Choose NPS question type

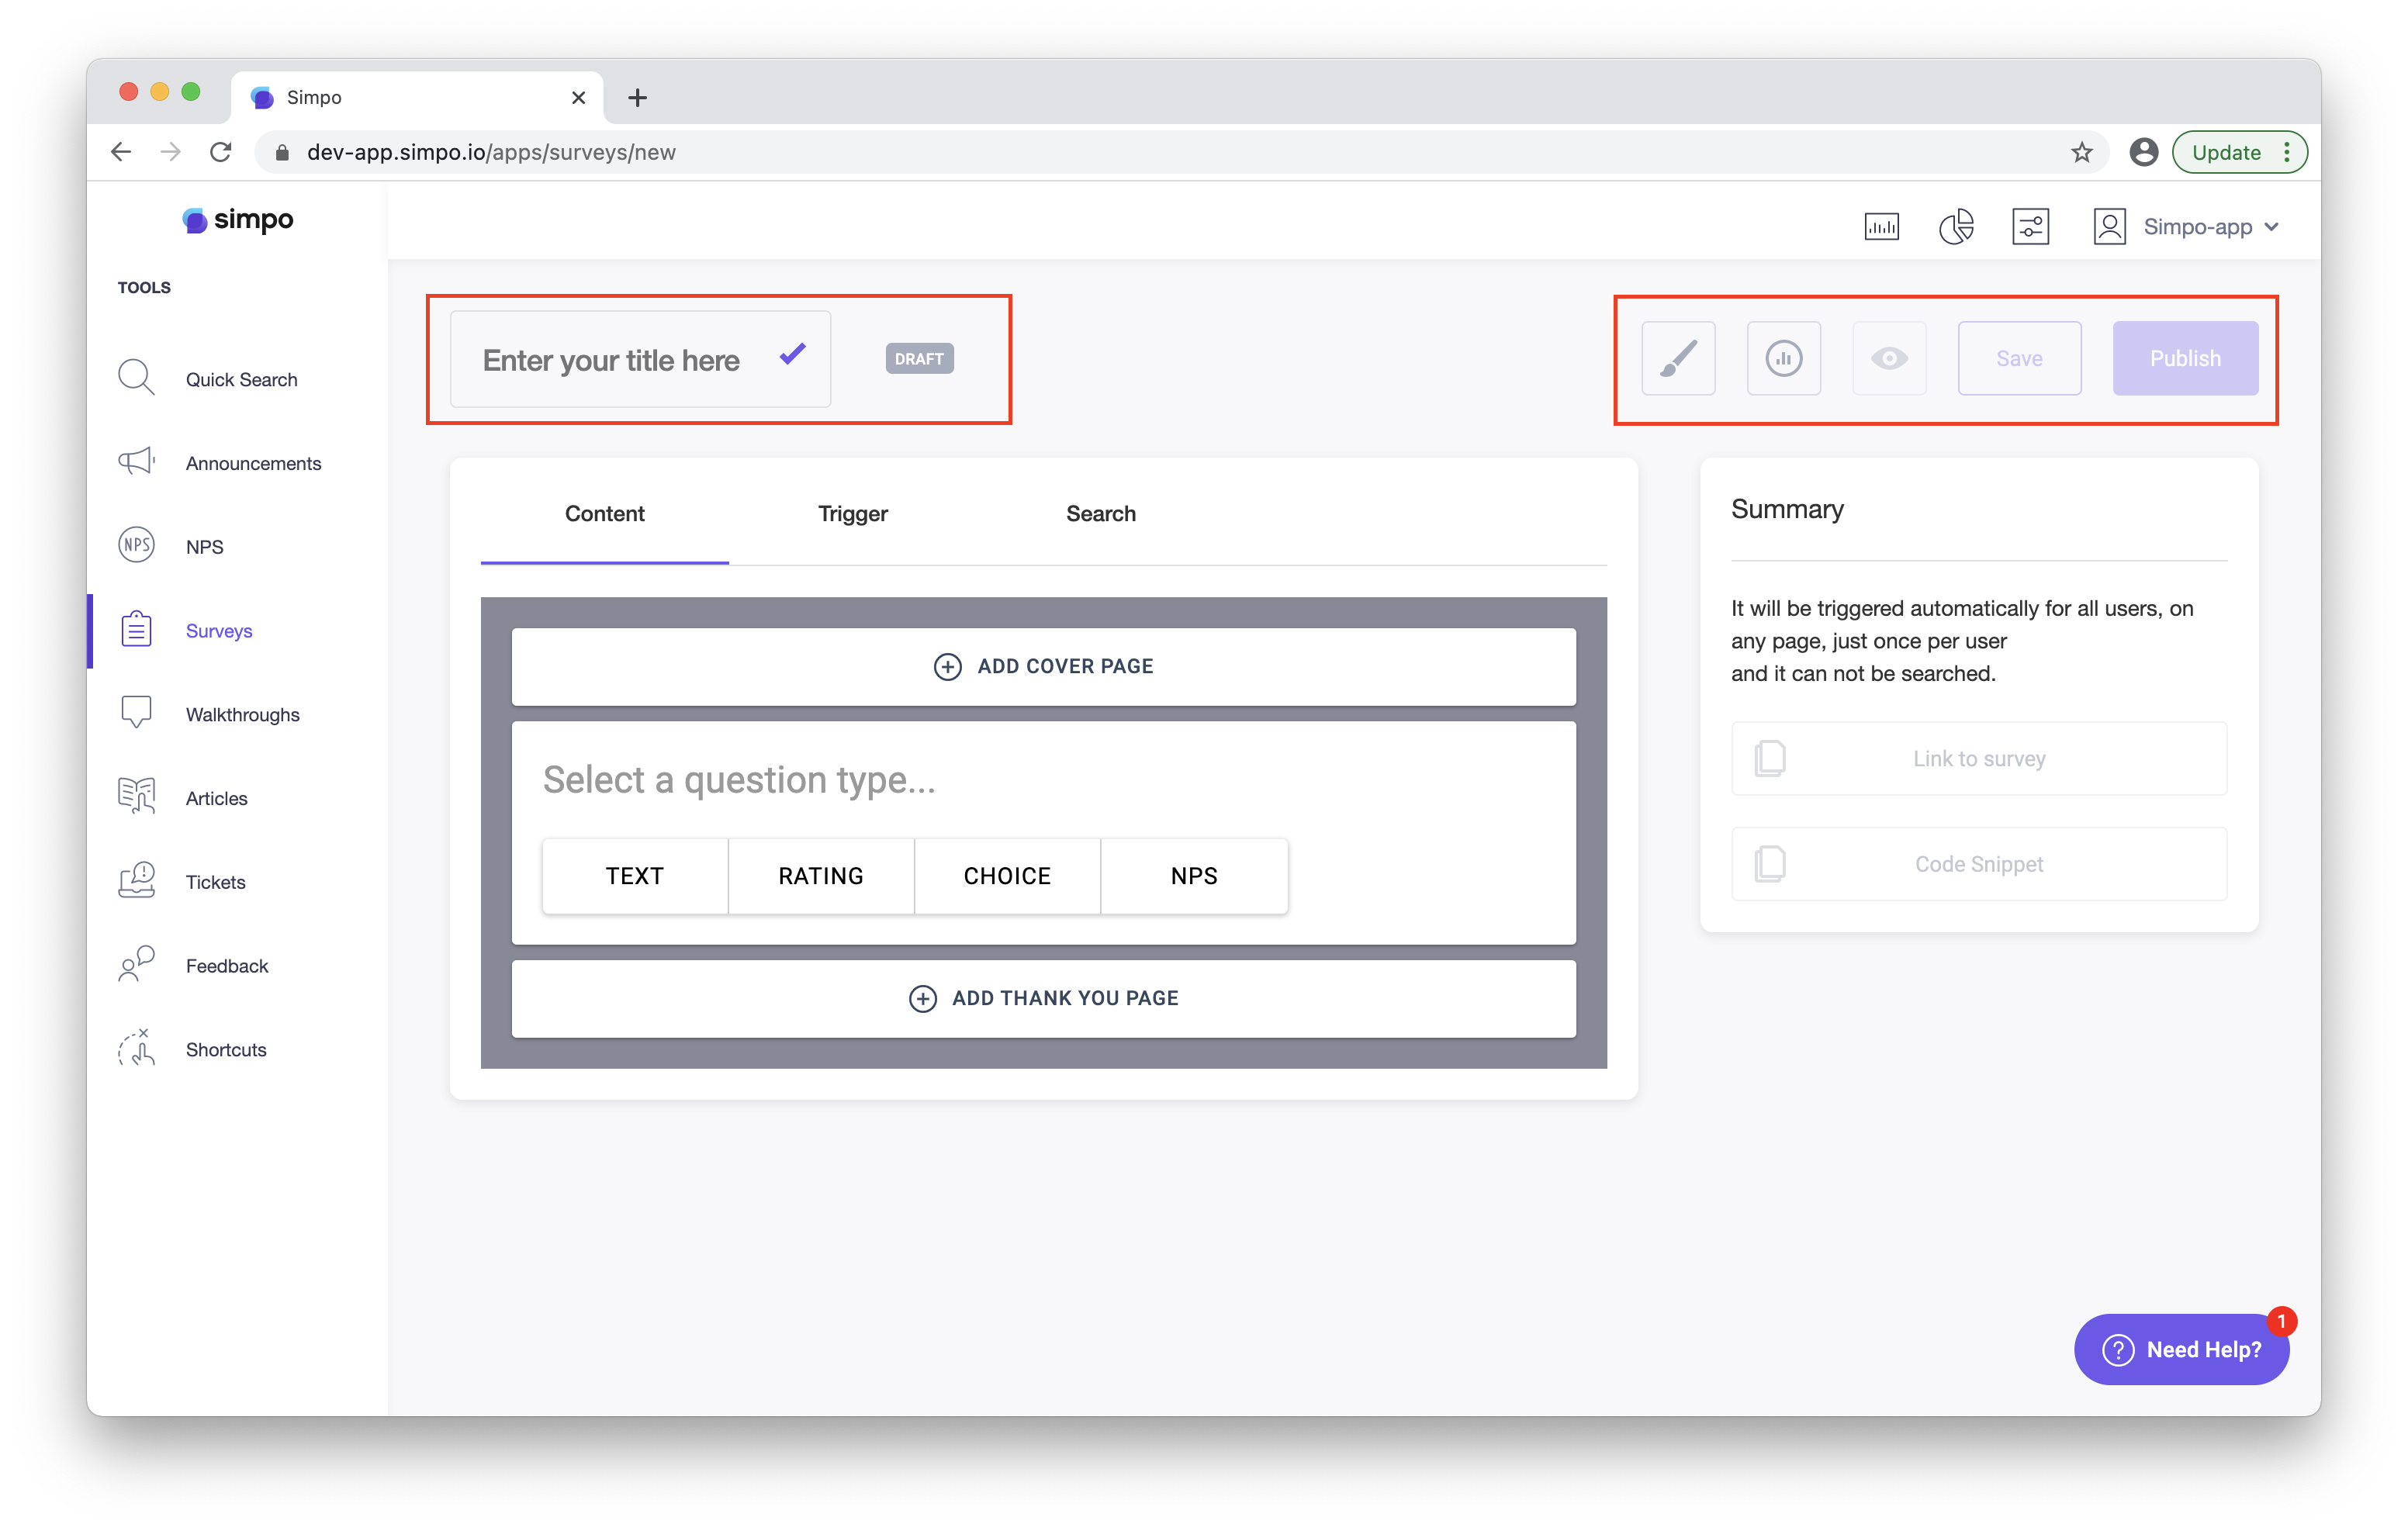point(1194,875)
